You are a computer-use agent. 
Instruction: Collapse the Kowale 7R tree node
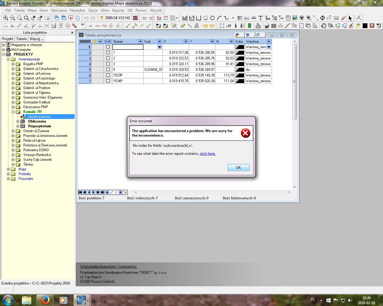coord(13,112)
